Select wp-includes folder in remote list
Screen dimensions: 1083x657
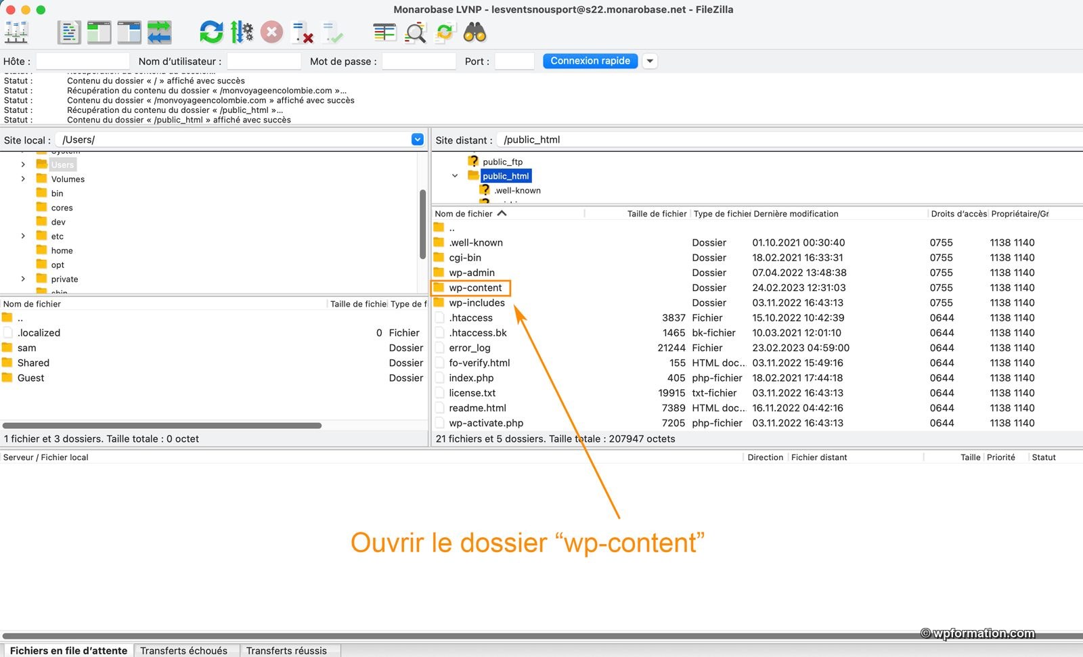pos(477,302)
